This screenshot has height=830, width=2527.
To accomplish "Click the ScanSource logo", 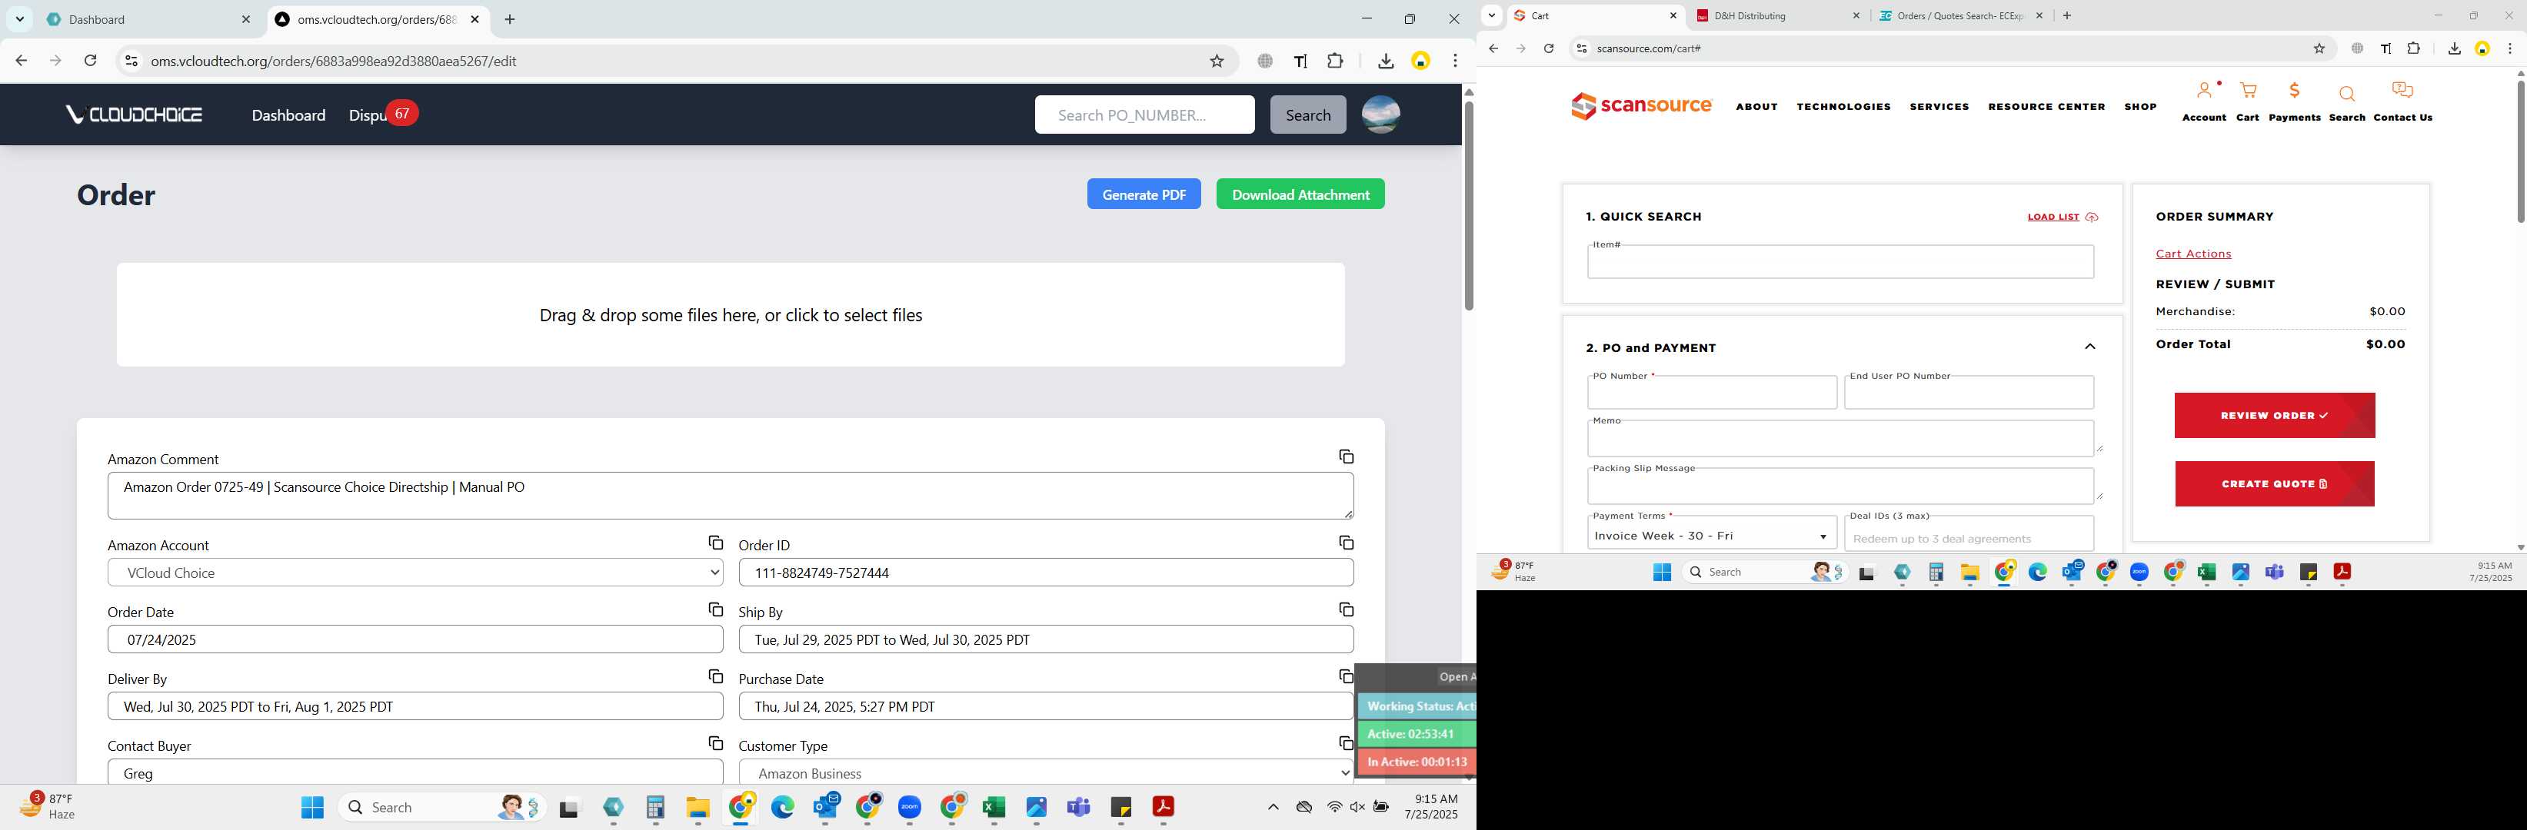I will 1641,106.
